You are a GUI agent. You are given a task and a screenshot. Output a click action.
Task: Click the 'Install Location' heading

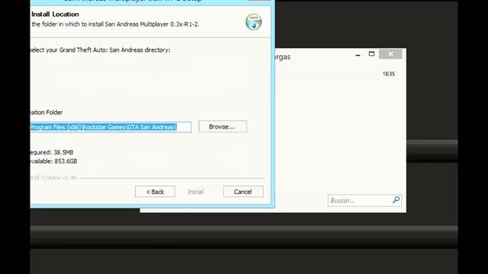(55, 14)
